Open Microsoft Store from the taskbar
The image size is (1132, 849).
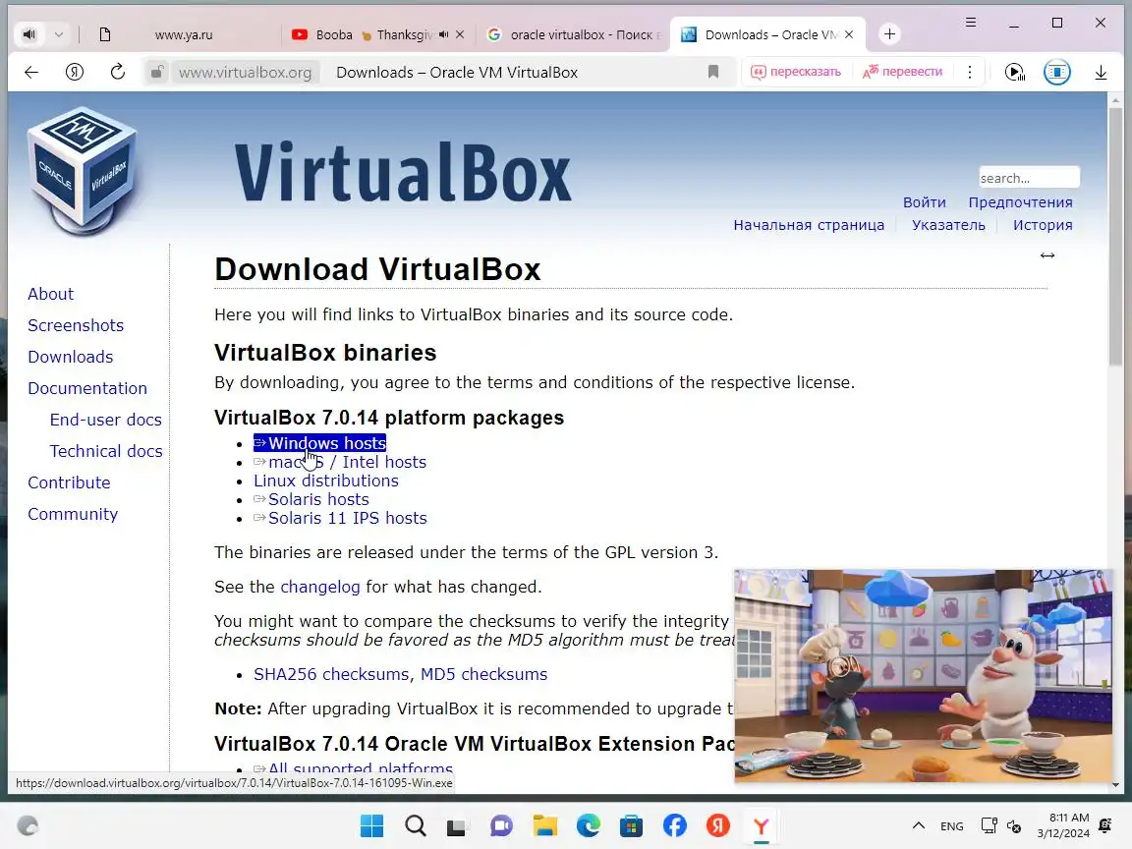[x=631, y=825]
